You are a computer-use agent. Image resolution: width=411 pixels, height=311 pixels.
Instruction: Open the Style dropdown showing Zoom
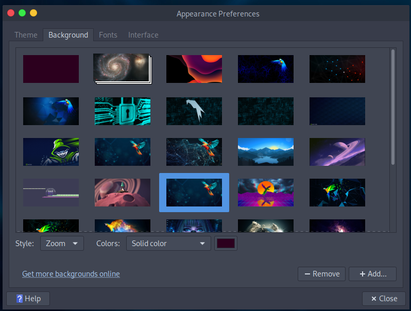pyautogui.click(x=62, y=244)
